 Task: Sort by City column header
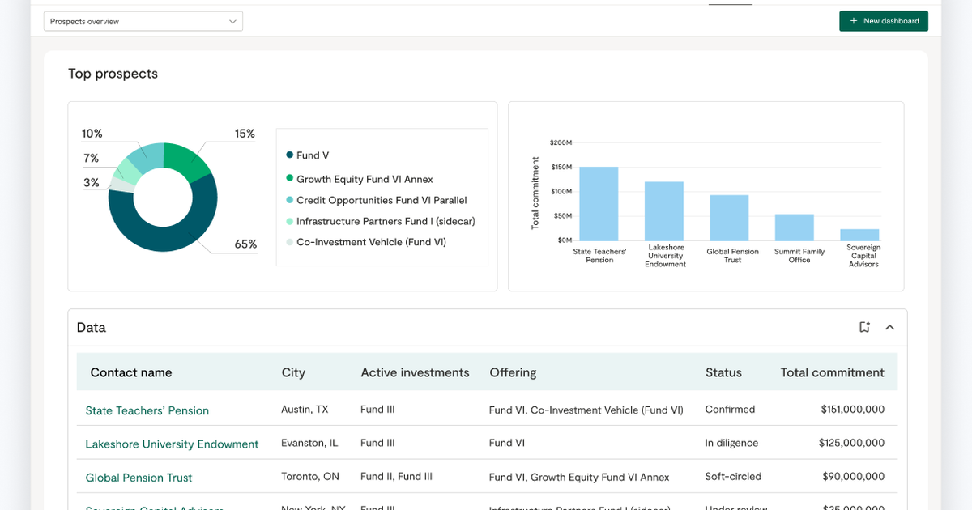click(x=293, y=372)
